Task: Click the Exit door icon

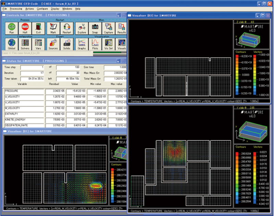Action: [38, 27]
